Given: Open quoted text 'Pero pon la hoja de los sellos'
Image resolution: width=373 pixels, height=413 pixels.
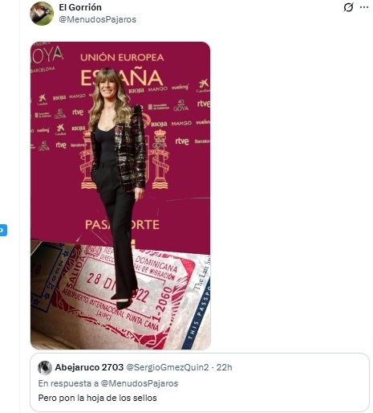Looking at the screenshot, I should click(97, 398).
